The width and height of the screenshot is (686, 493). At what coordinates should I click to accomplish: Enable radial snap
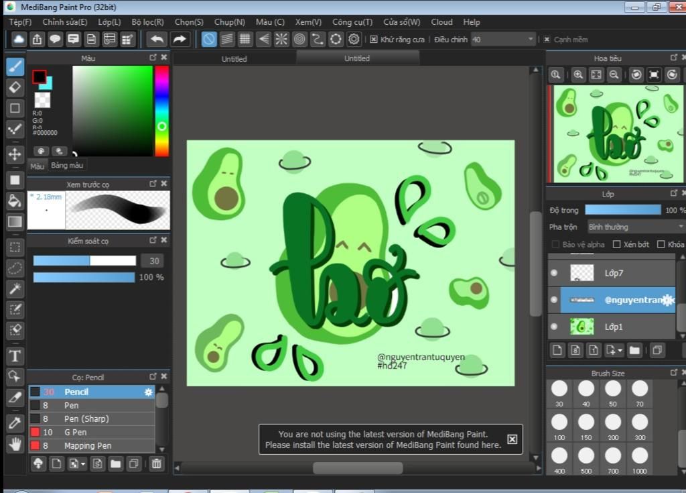281,40
